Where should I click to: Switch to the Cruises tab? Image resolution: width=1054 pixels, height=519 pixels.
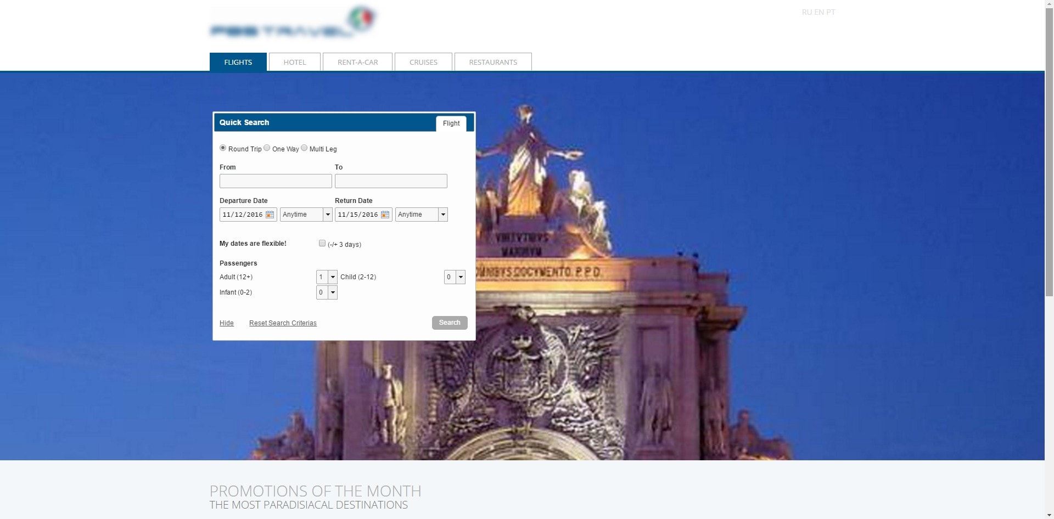click(x=423, y=62)
